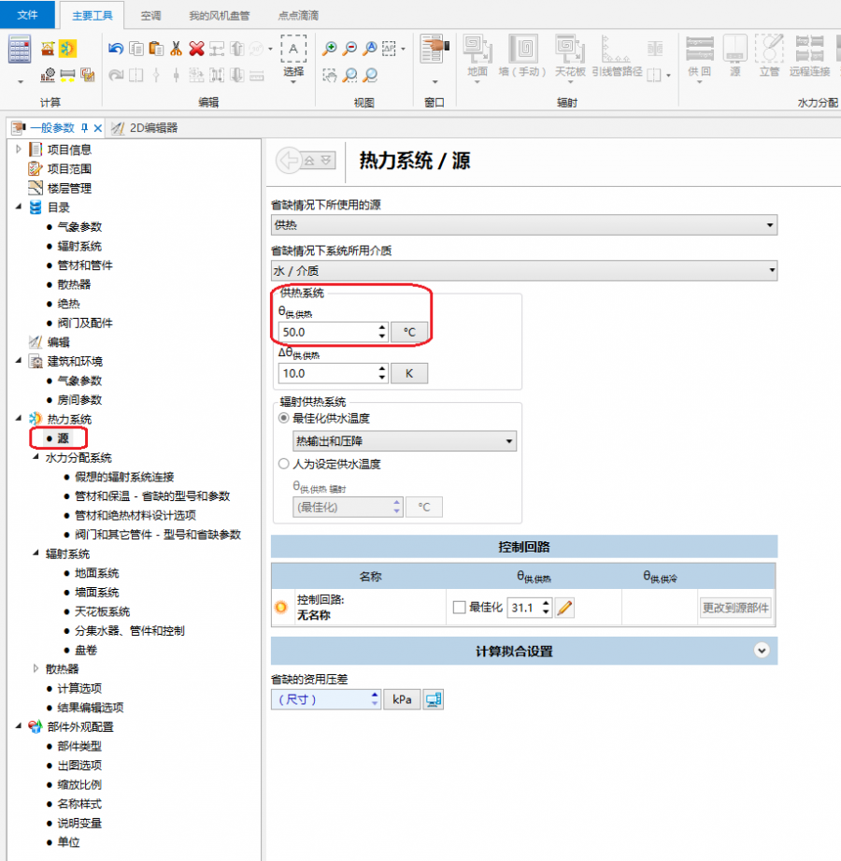841x861 pixels.
Task: Click the red X delete icon
Action: pyautogui.click(x=196, y=49)
